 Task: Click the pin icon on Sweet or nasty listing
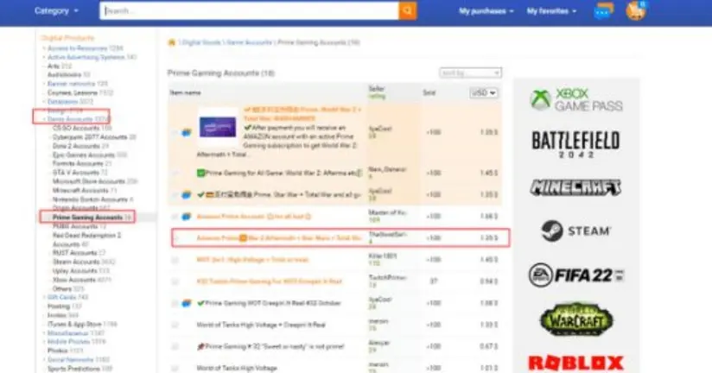point(200,347)
